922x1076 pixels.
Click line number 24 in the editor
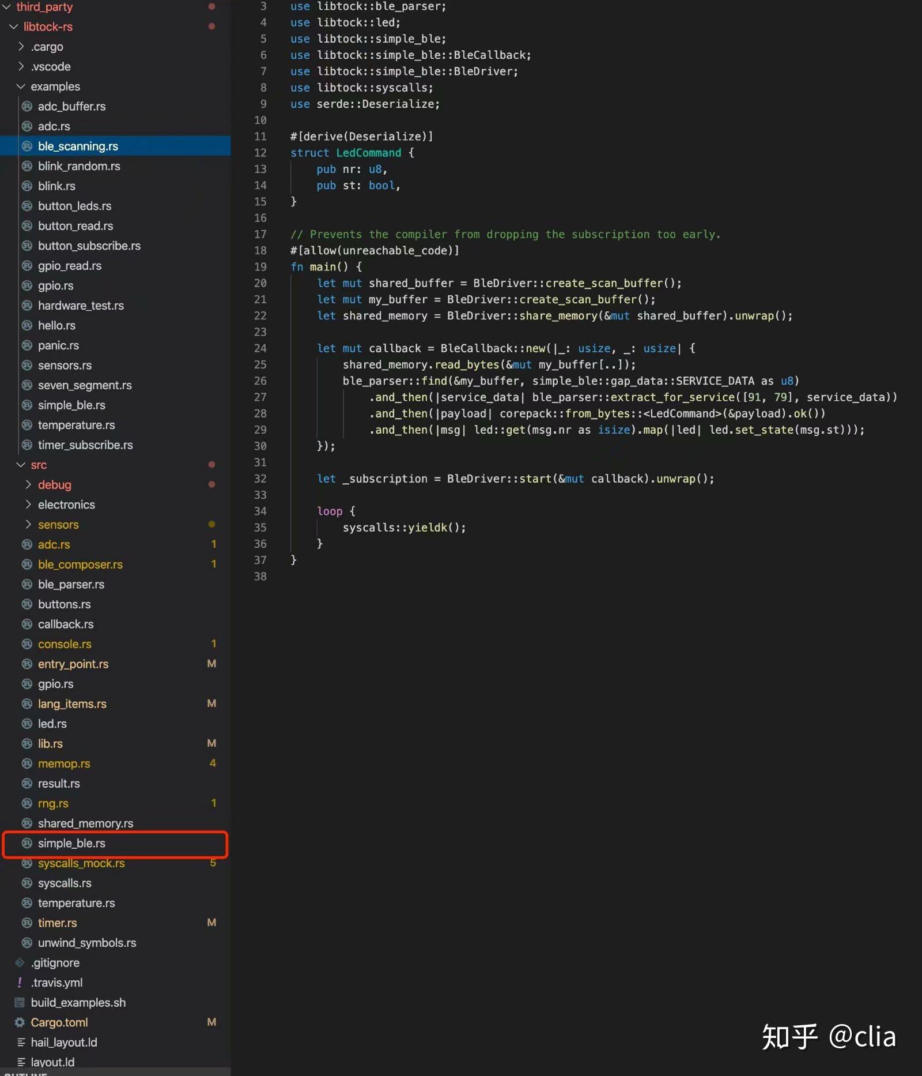(260, 348)
